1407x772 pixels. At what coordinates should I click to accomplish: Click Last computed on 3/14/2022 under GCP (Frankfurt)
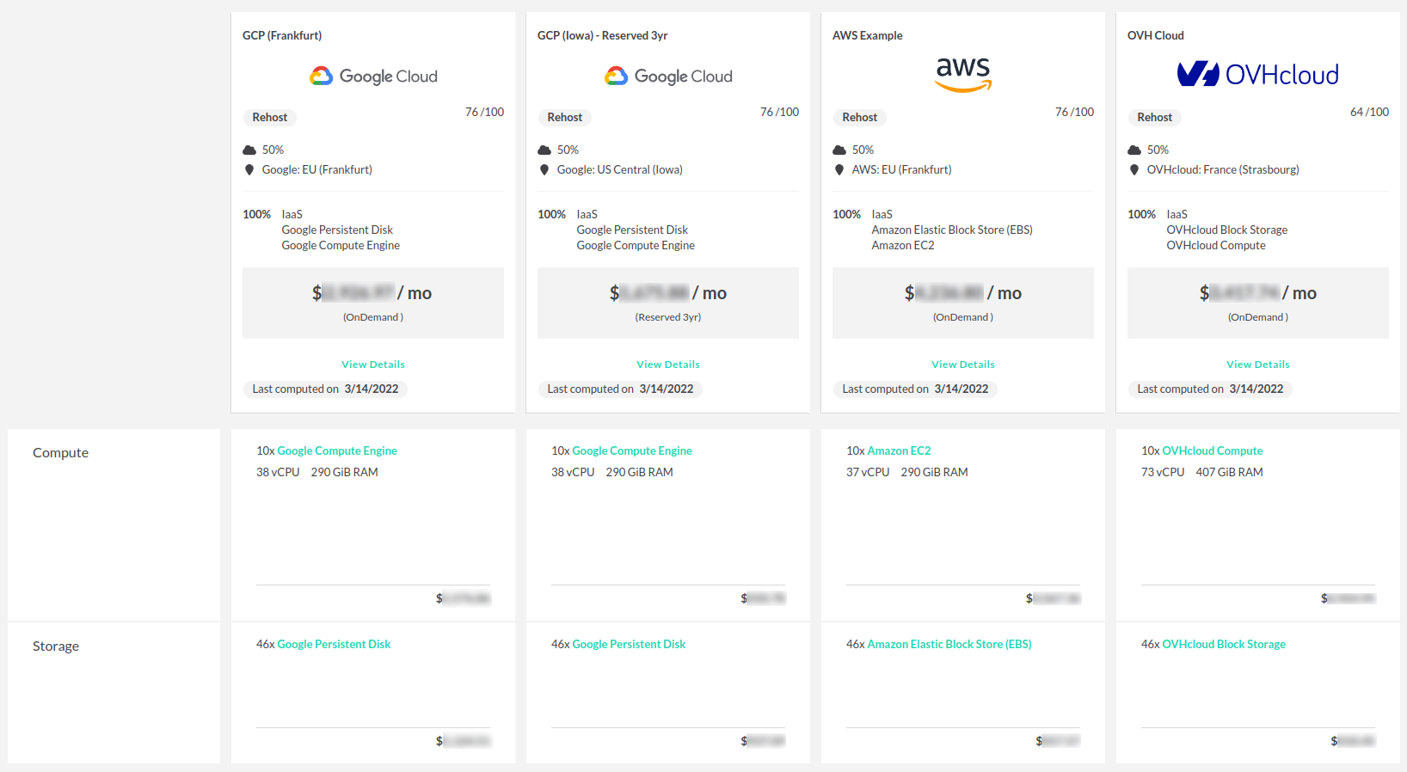point(325,389)
